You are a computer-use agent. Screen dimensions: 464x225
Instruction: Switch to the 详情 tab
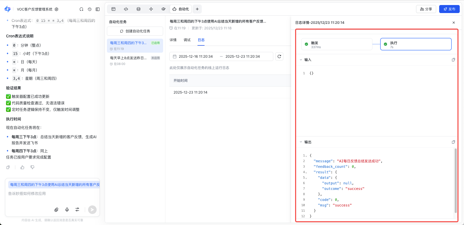click(173, 40)
